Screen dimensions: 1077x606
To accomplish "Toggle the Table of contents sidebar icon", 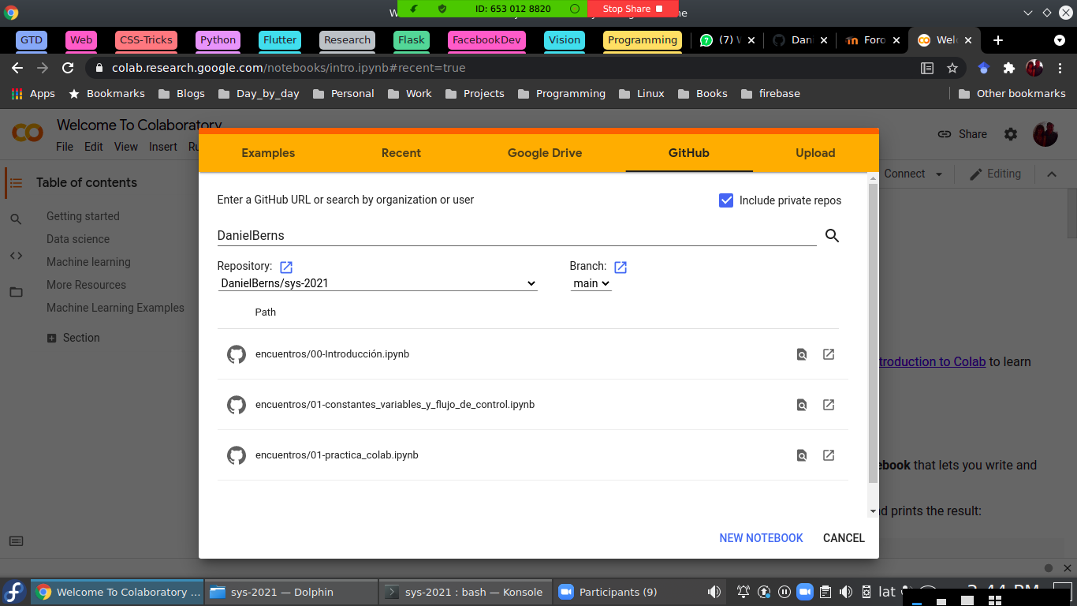I will [16, 182].
